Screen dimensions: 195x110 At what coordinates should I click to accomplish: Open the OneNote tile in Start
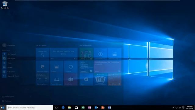tap(71, 79)
